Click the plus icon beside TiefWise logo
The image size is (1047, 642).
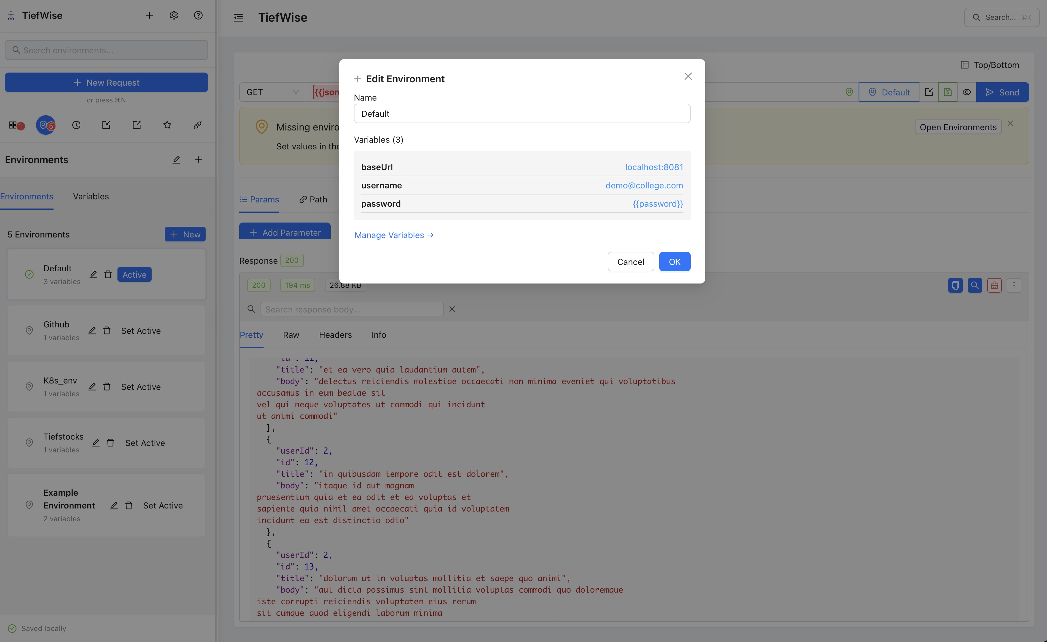(x=149, y=16)
